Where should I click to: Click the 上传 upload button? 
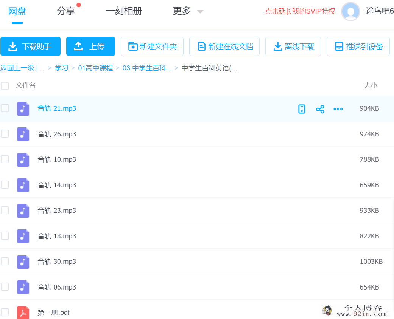point(90,46)
